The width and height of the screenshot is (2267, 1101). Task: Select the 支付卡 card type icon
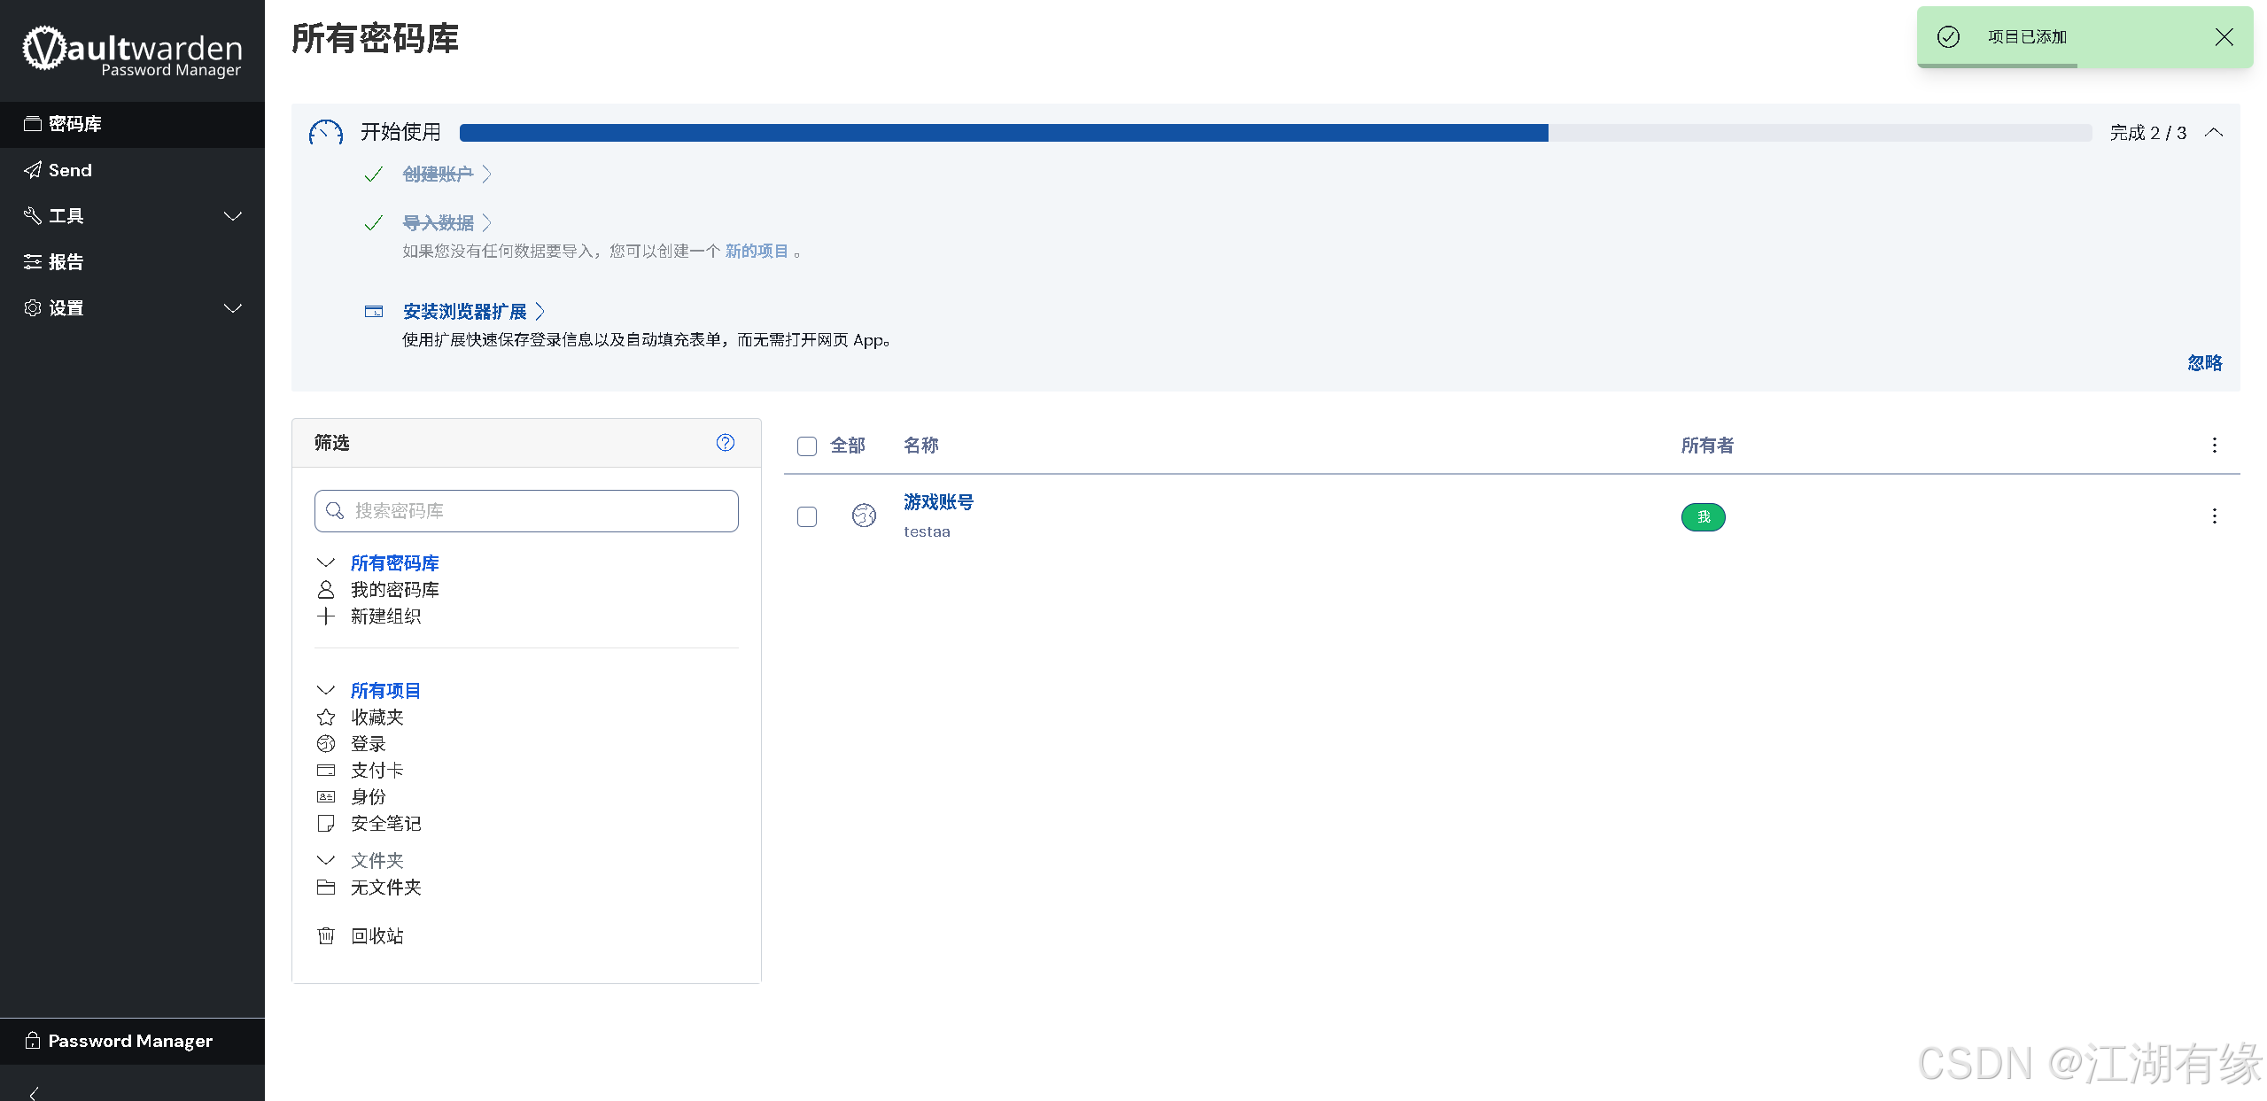pos(325,770)
